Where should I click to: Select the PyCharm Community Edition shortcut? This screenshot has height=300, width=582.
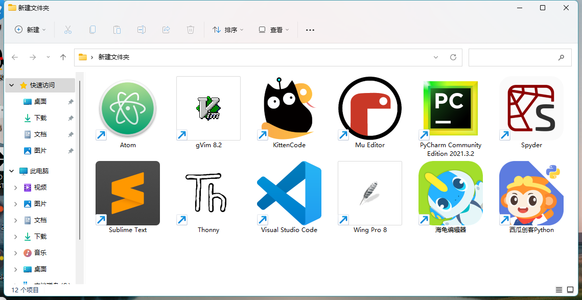pos(451,108)
